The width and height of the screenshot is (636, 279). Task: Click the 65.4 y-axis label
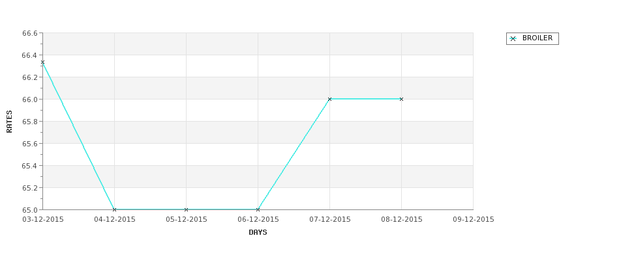(30, 166)
